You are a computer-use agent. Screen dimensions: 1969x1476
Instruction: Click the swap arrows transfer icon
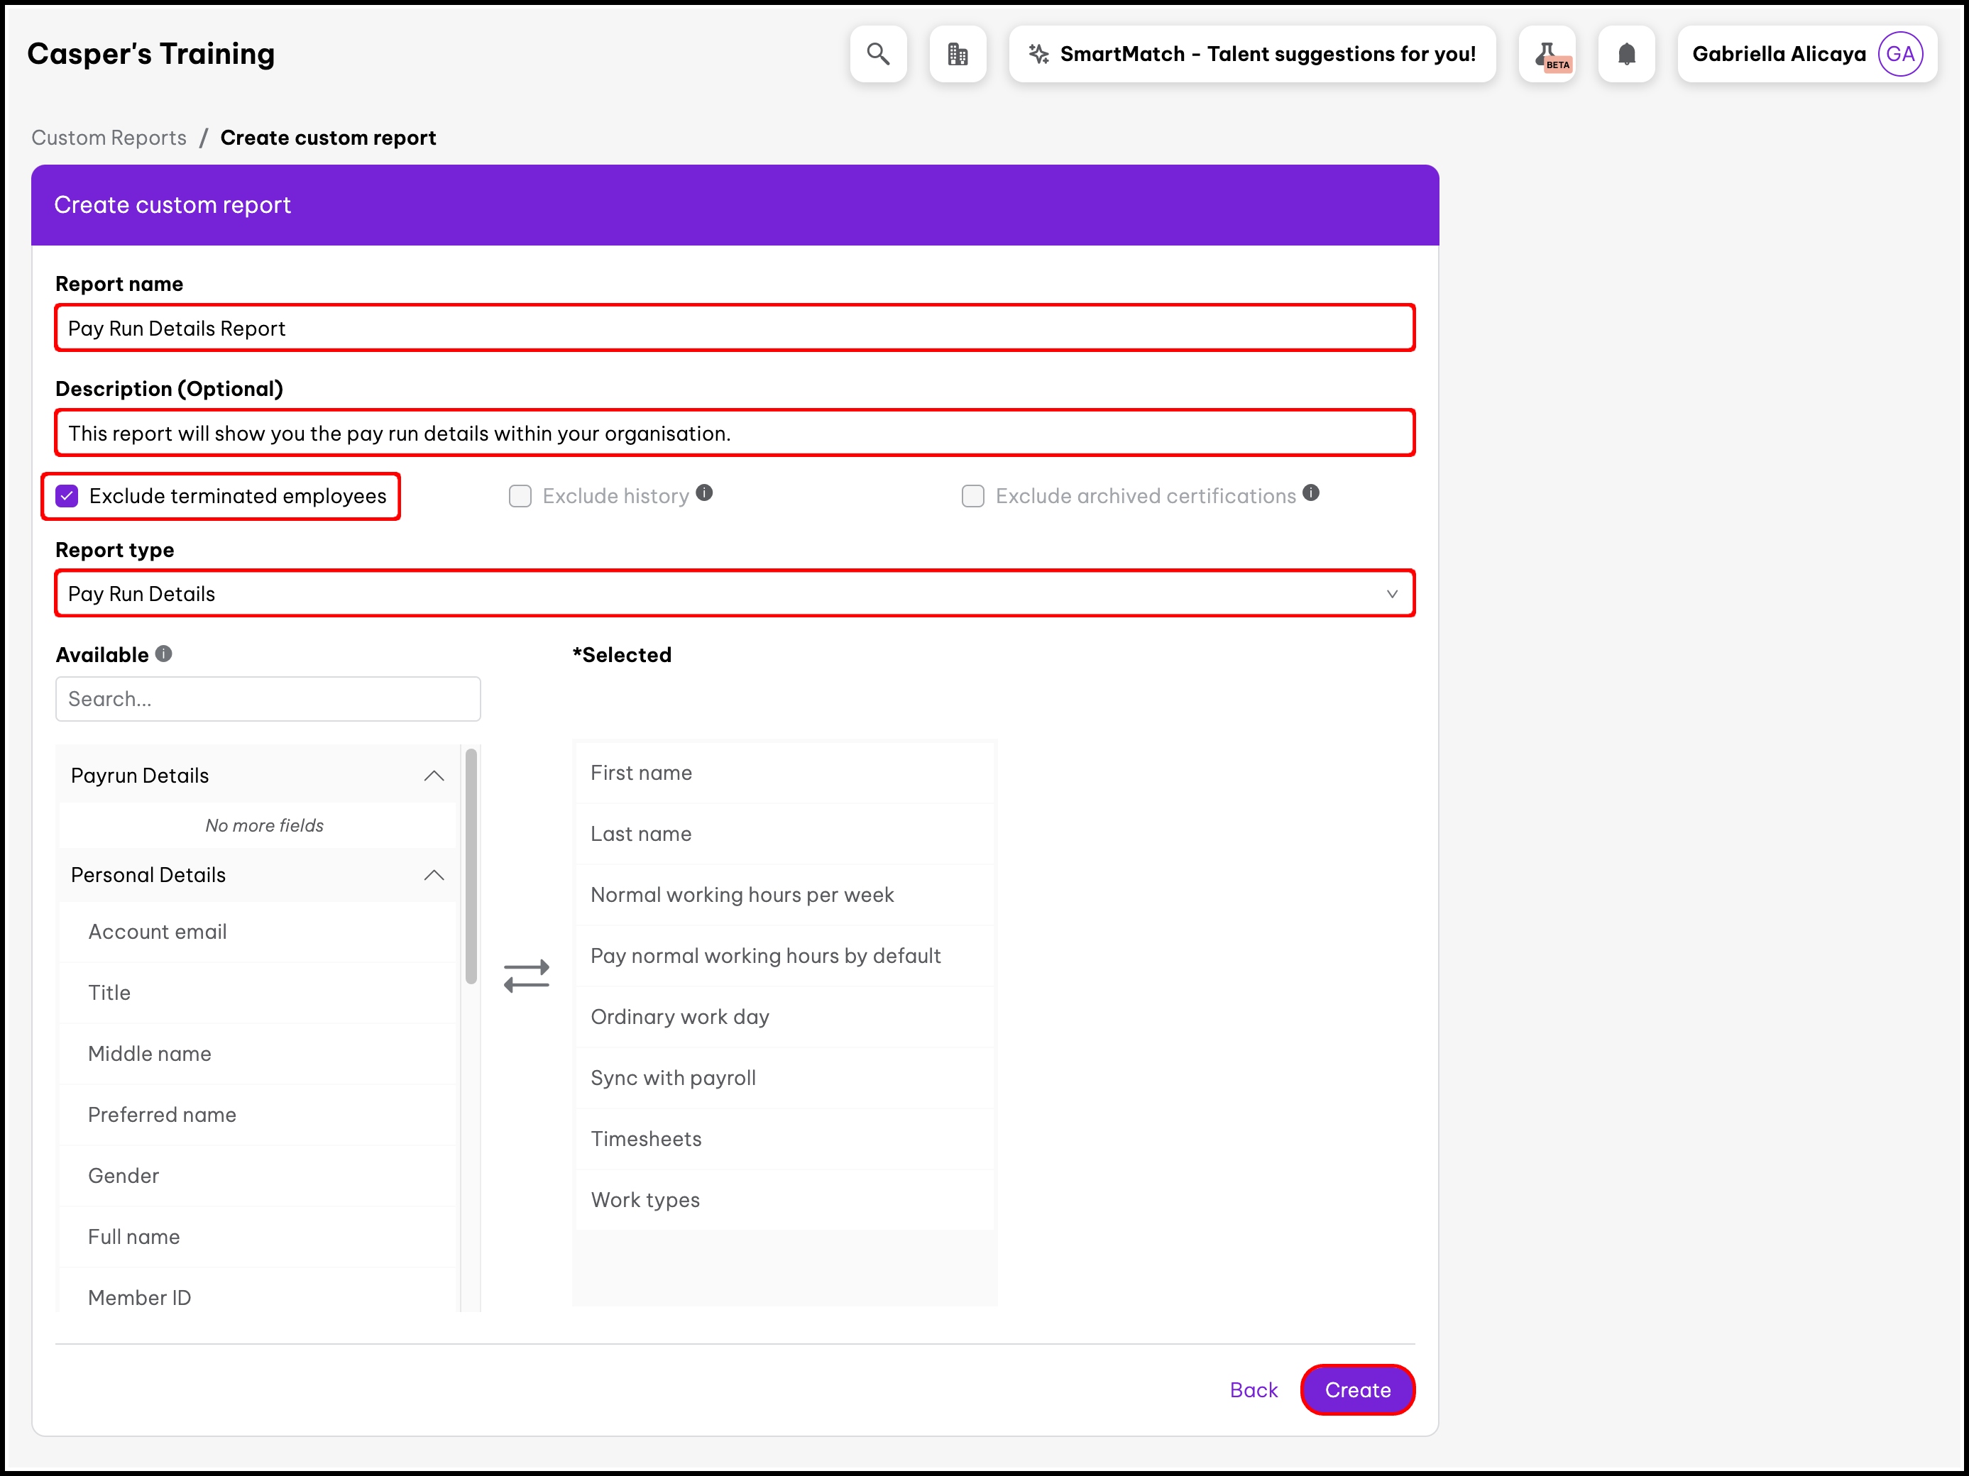point(526,976)
